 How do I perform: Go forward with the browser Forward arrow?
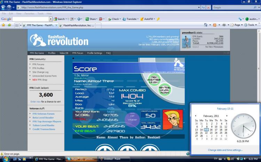pyautogui.click(x=9, y=7)
